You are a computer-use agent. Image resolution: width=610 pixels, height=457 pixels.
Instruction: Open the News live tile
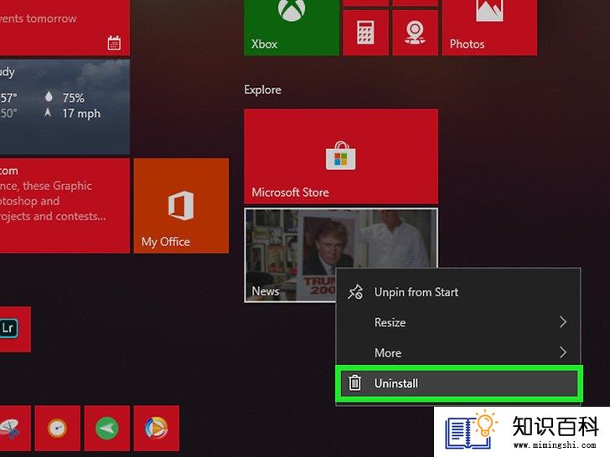pos(290,255)
